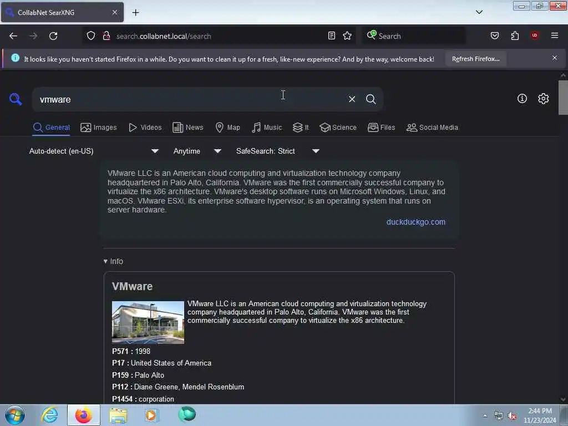
Task: Submit search with the magnifier button
Action: [371, 99]
